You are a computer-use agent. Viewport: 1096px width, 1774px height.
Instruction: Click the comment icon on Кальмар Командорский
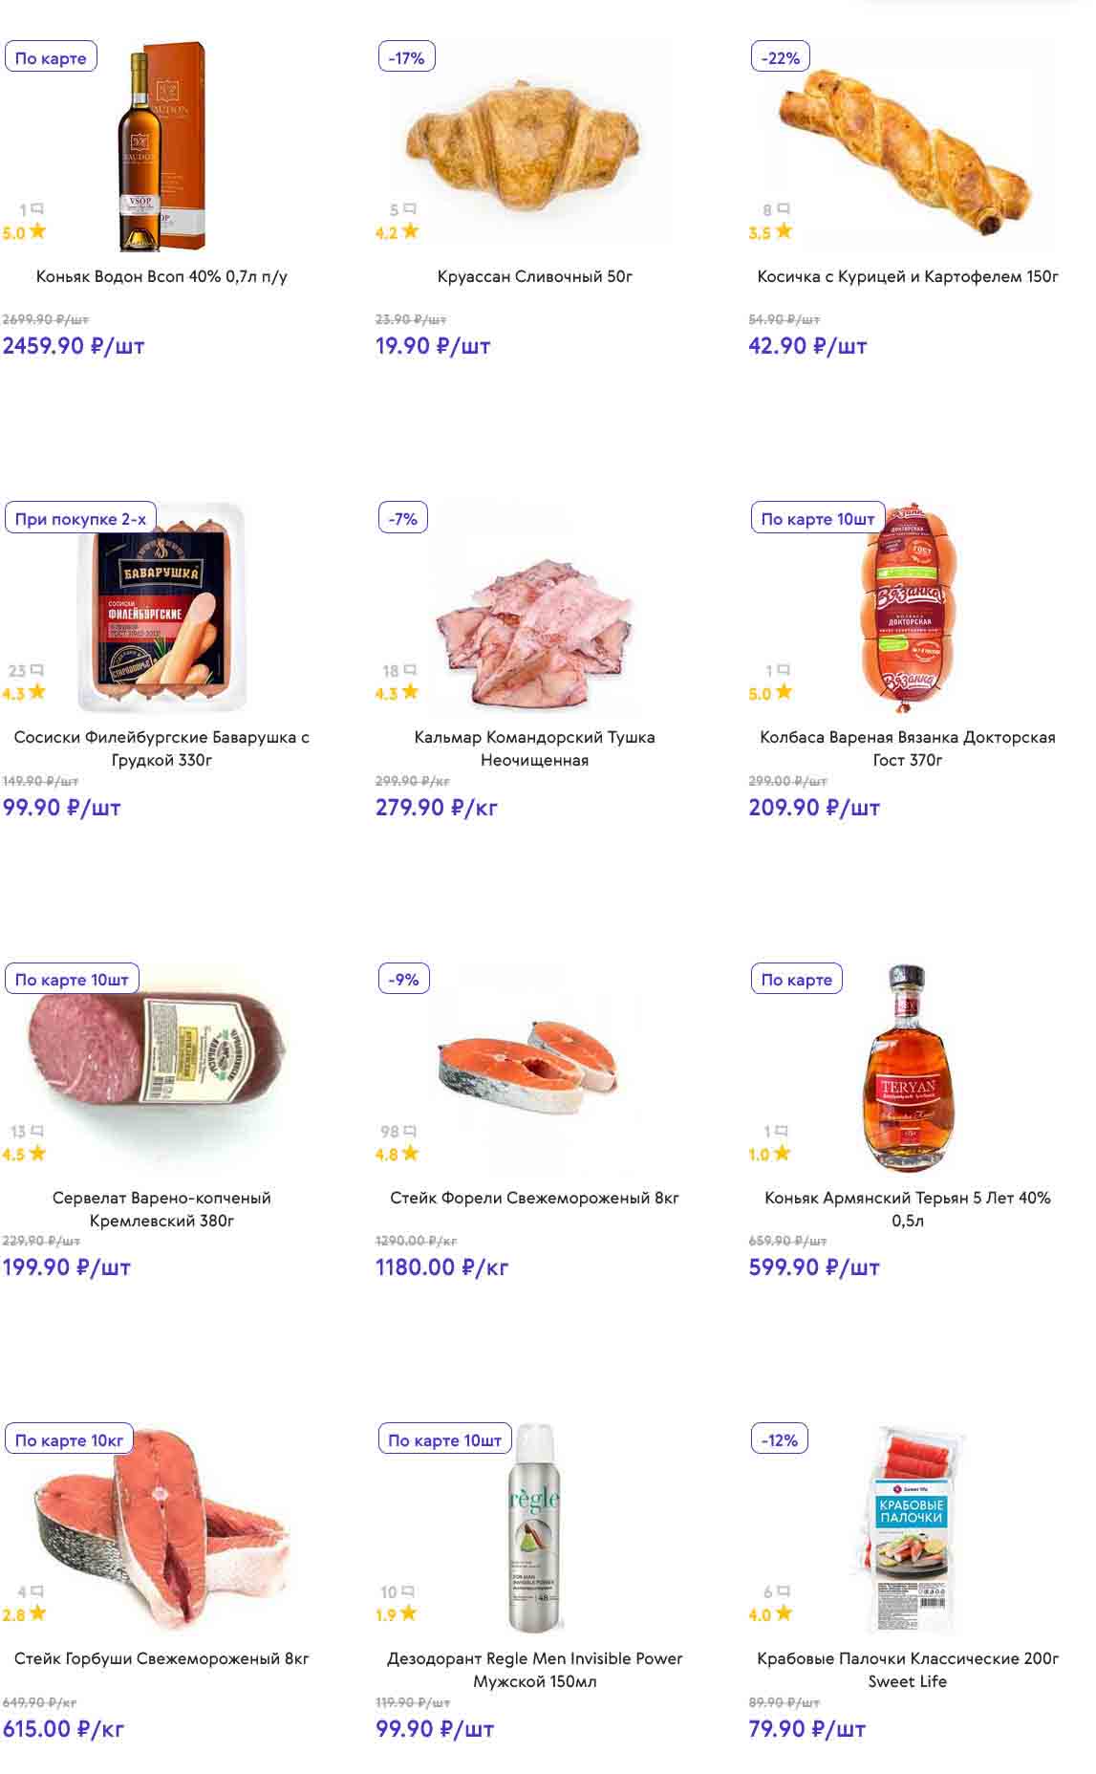coord(410,670)
